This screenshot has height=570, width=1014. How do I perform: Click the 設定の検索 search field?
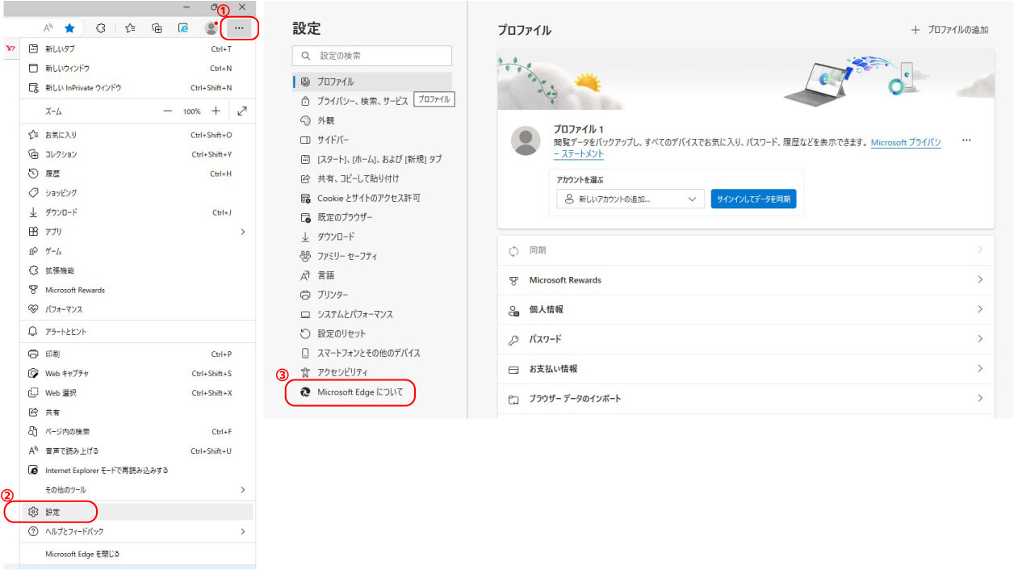[371, 55]
